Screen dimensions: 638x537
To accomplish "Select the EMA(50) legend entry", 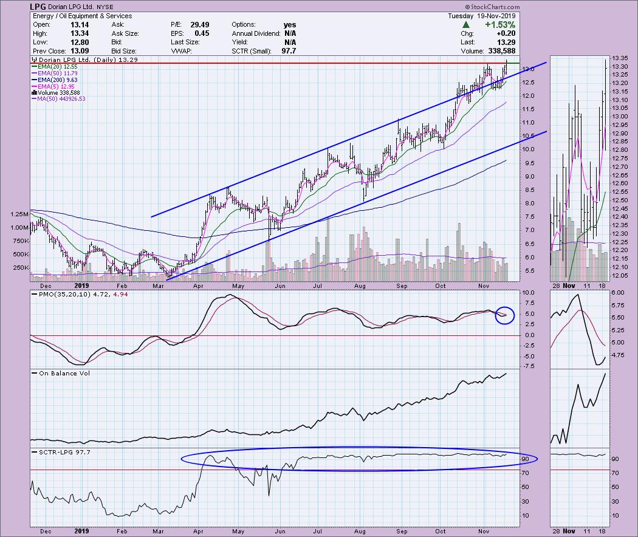I will pos(53,74).
